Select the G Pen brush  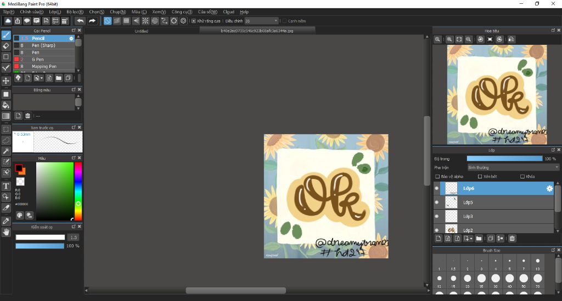tap(44, 59)
